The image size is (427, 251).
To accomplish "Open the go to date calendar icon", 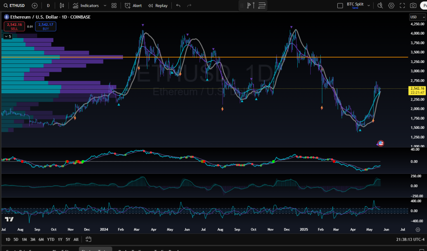I will 88,239.
